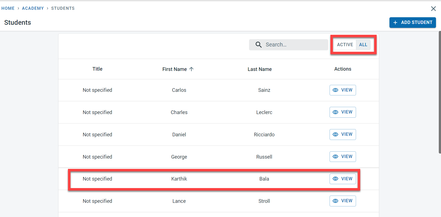Click the search magnifier icon
This screenshot has width=441, height=217.
(259, 45)
